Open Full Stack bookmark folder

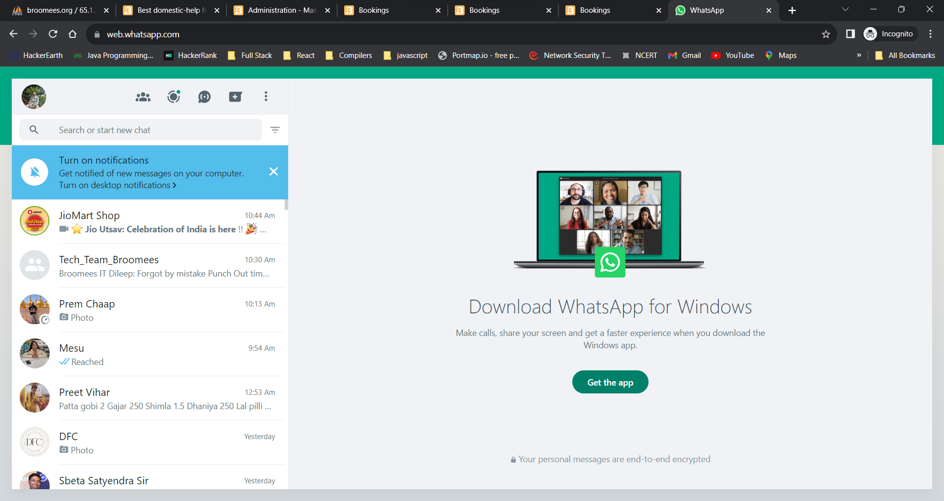250,56
